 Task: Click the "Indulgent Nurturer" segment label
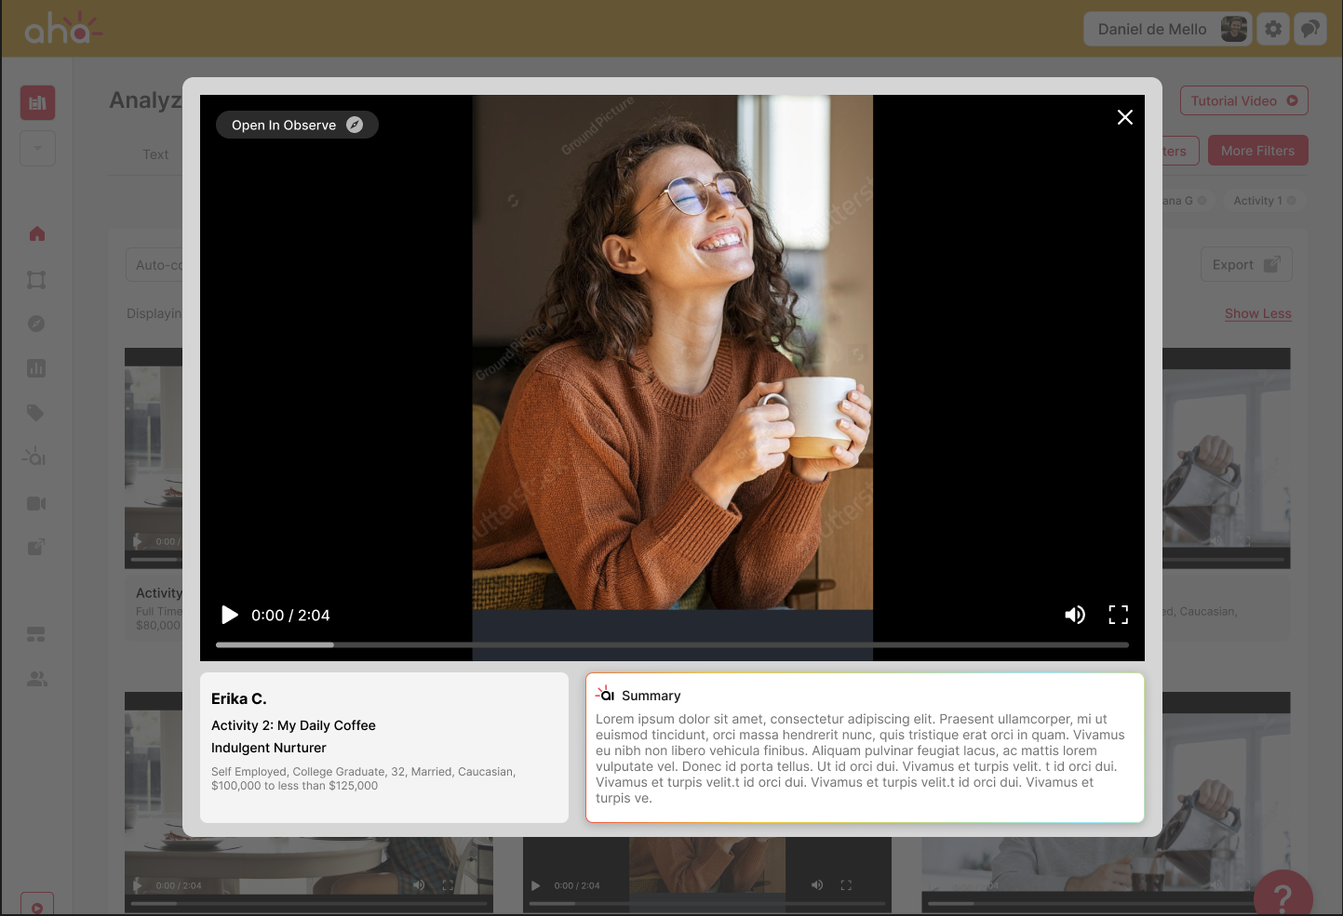[x=269, y=748]
